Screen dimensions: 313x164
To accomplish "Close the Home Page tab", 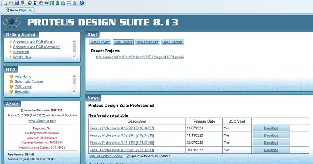I will coord(30,11).
